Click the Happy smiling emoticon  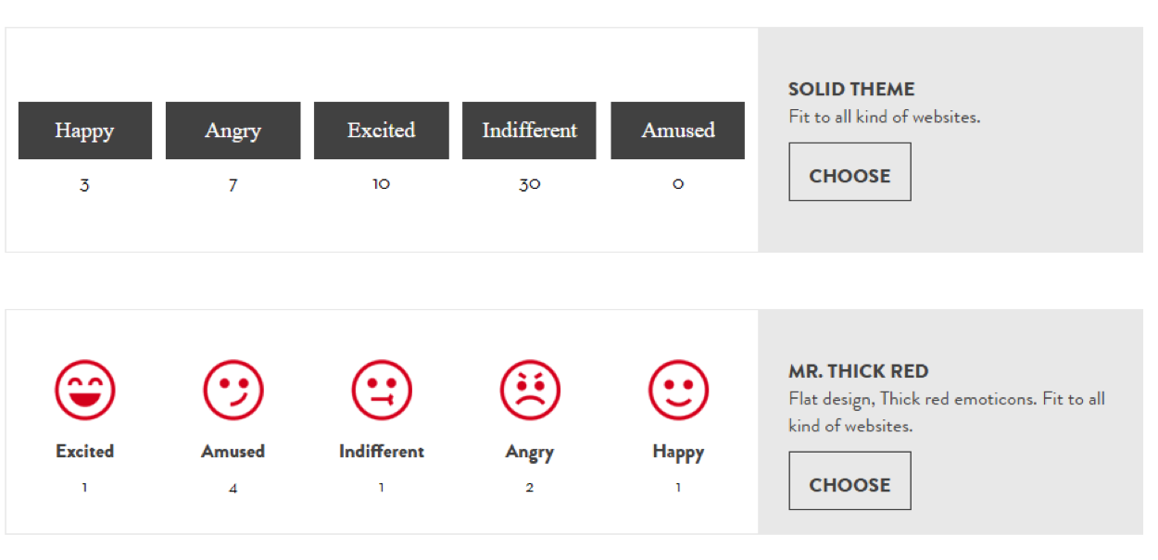pyautogui.click(x=678, y=390)
